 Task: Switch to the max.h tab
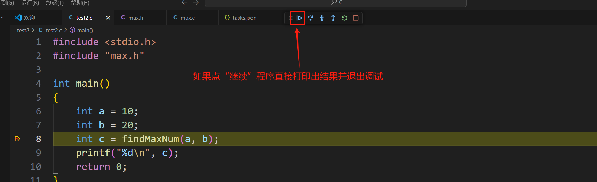(132, 18)
